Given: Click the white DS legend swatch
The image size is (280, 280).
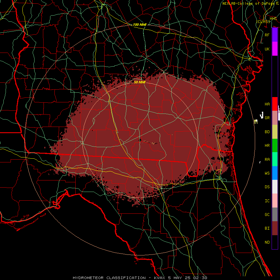Looking at the screenshot, I should click(x=275, y=187).
